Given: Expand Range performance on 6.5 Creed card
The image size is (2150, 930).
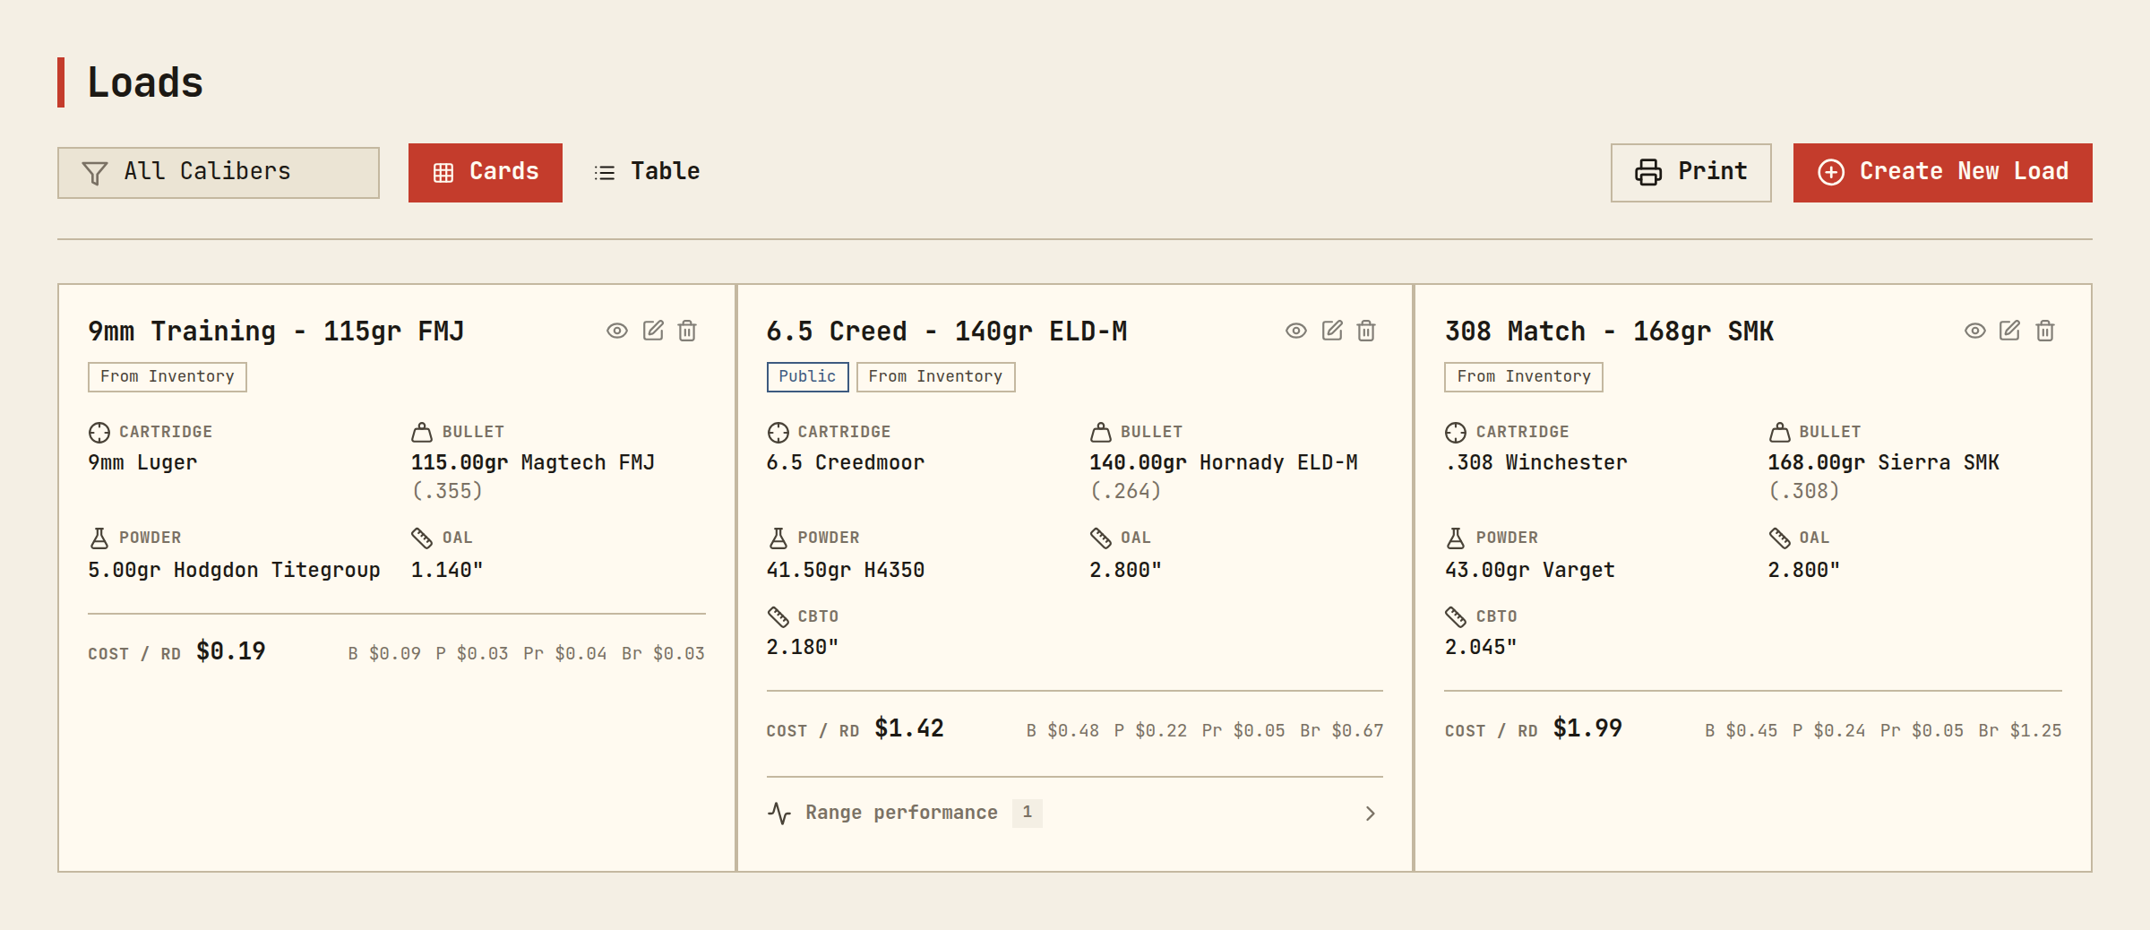Looking at the screenshot, I should point(1074,813).
